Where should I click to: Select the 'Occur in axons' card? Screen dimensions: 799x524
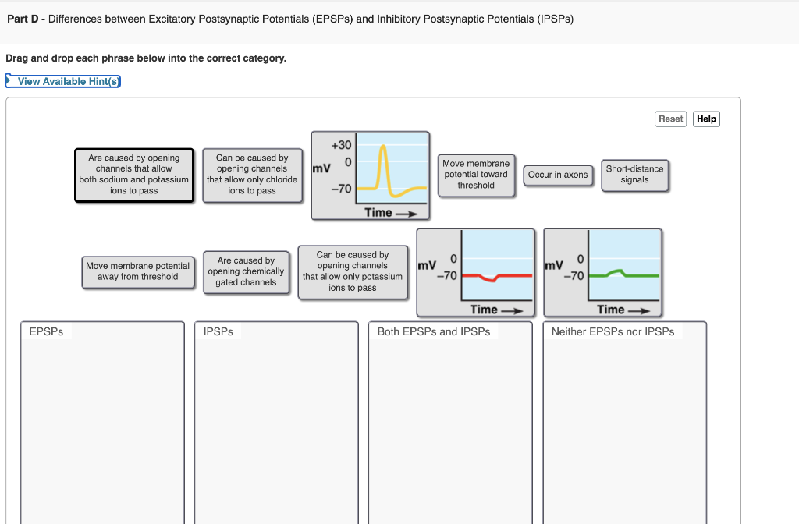point(558,175)
